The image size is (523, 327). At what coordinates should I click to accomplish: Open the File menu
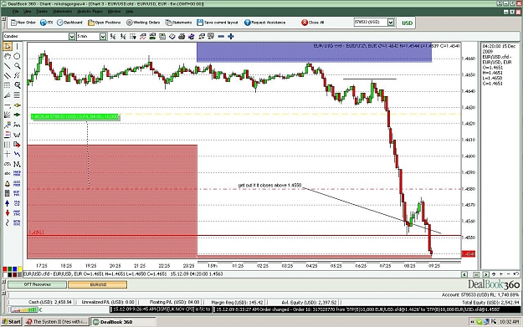(15, 12)
